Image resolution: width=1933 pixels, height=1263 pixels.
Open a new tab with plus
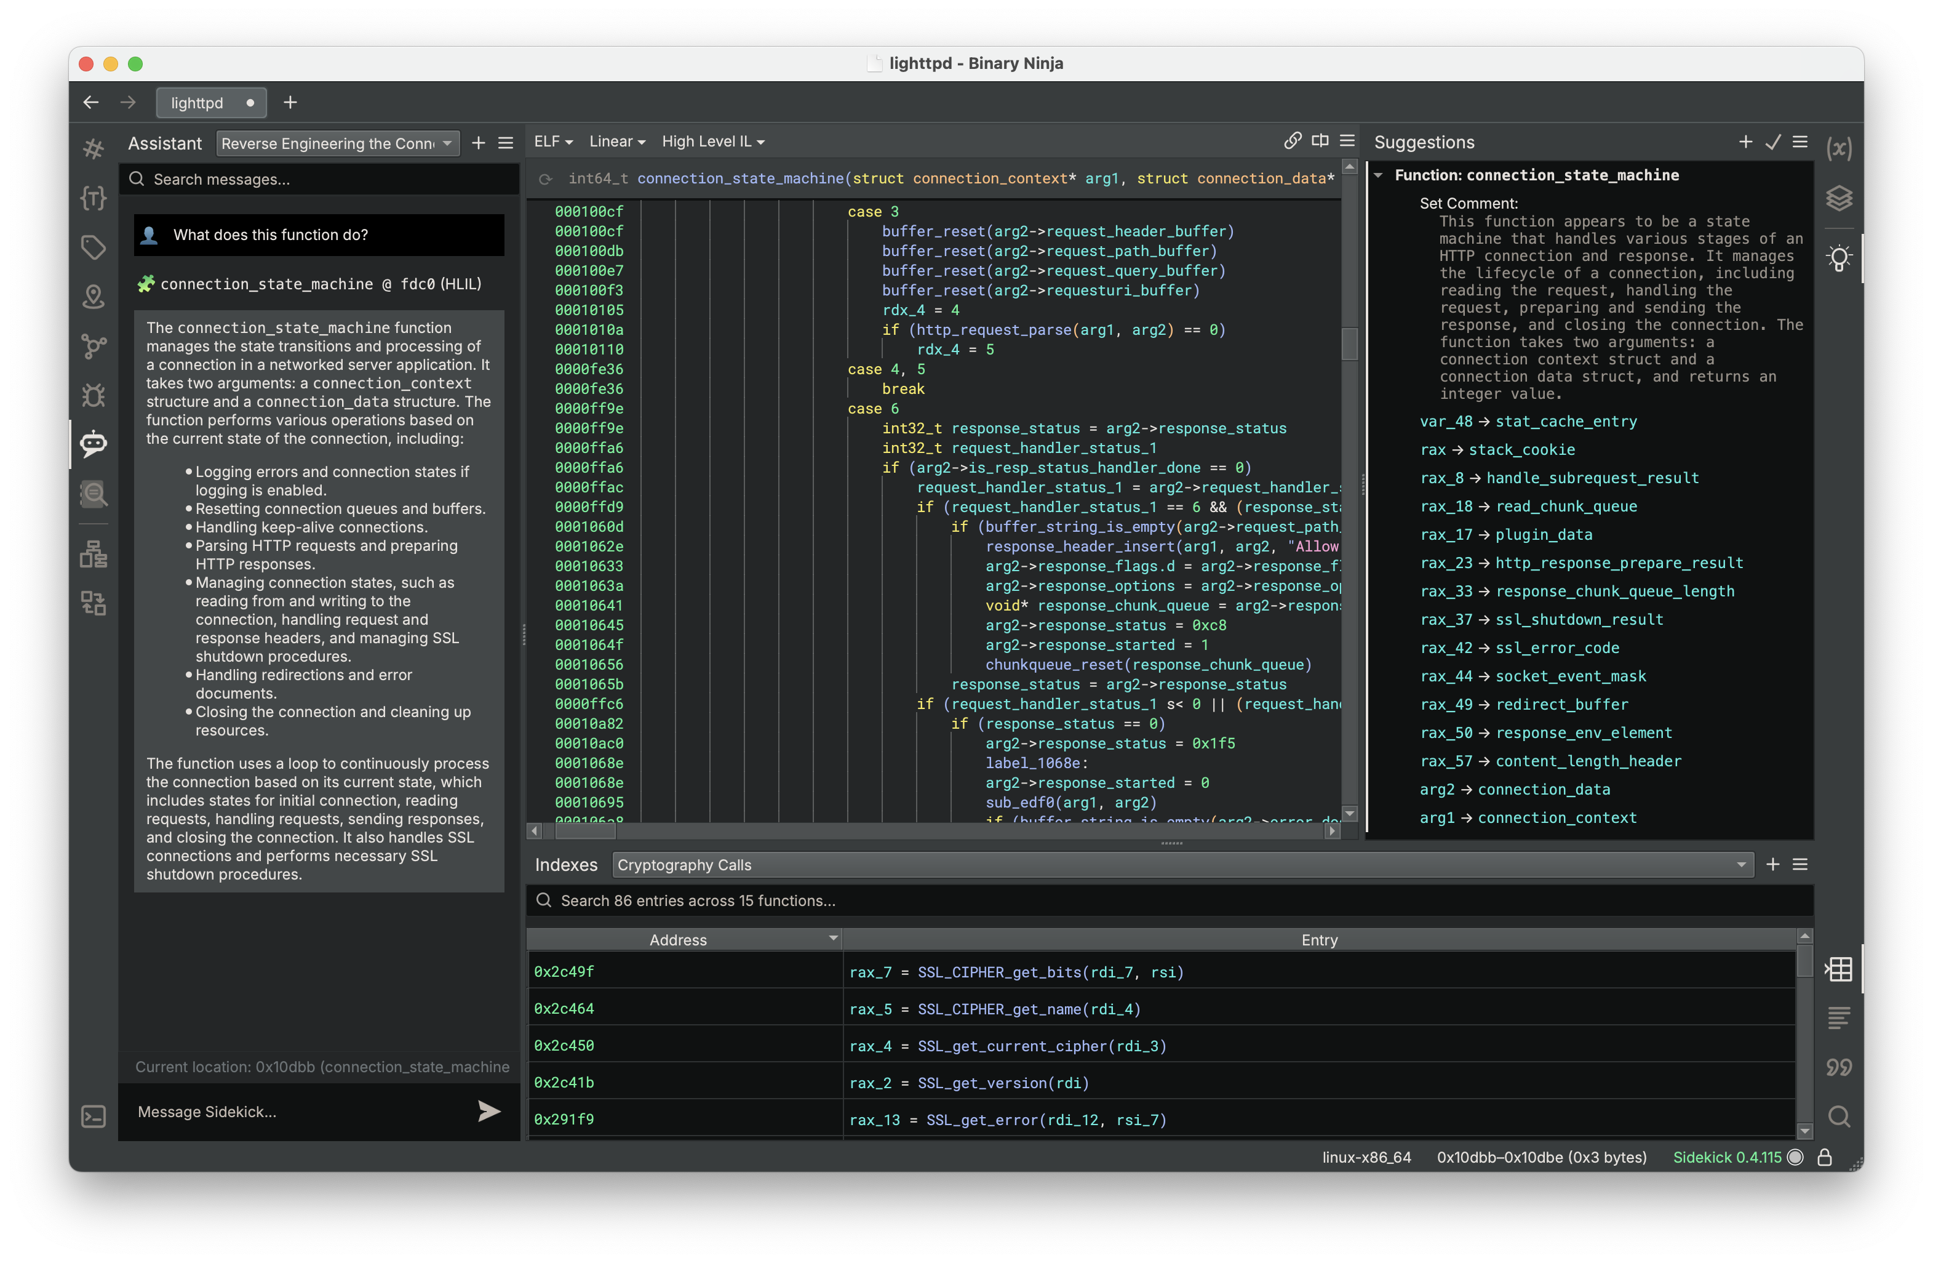pos(290,103)
